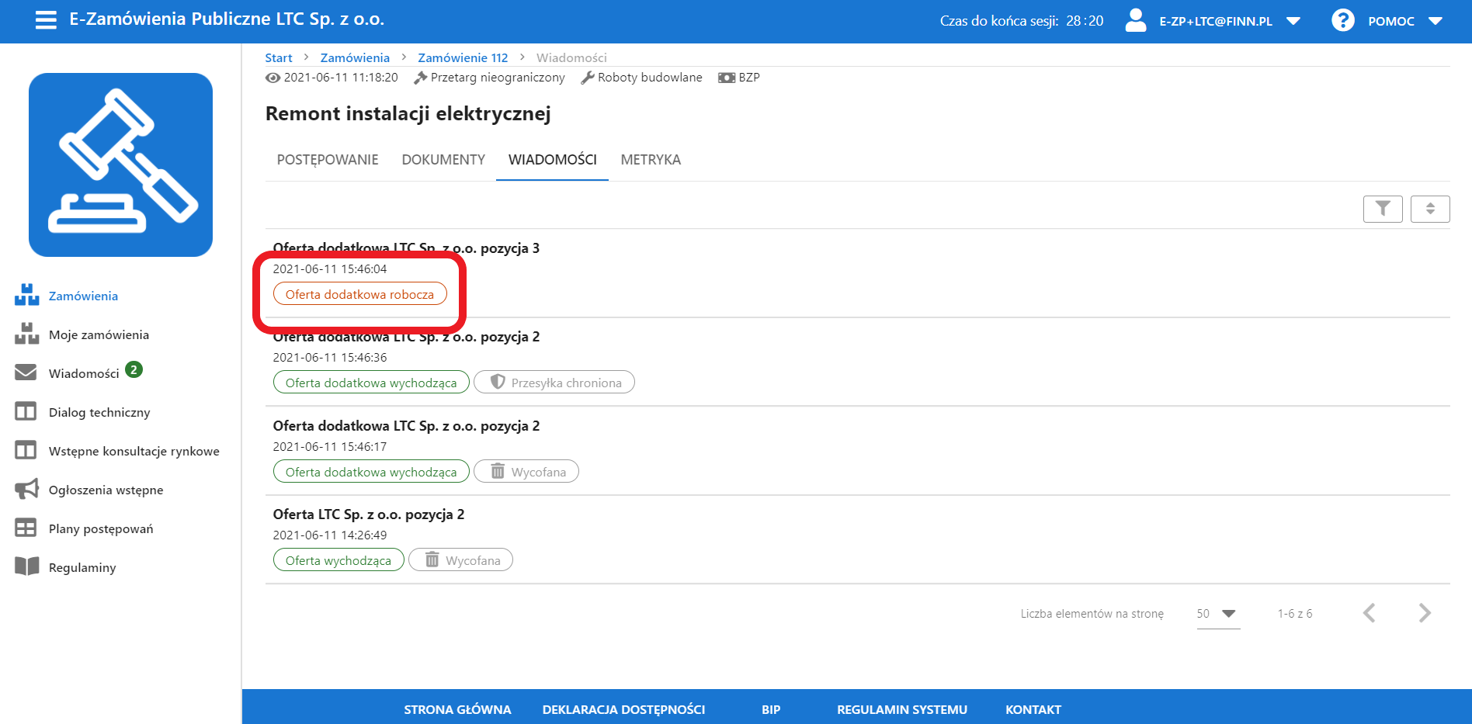
Task: Click the Zamówienia sidebar boxes icon
Action: coord(26,295)
